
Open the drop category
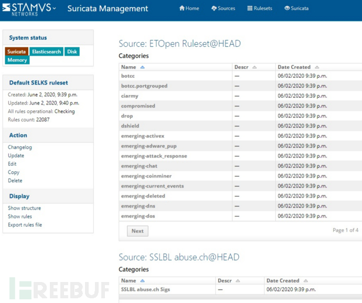[127, 116]
